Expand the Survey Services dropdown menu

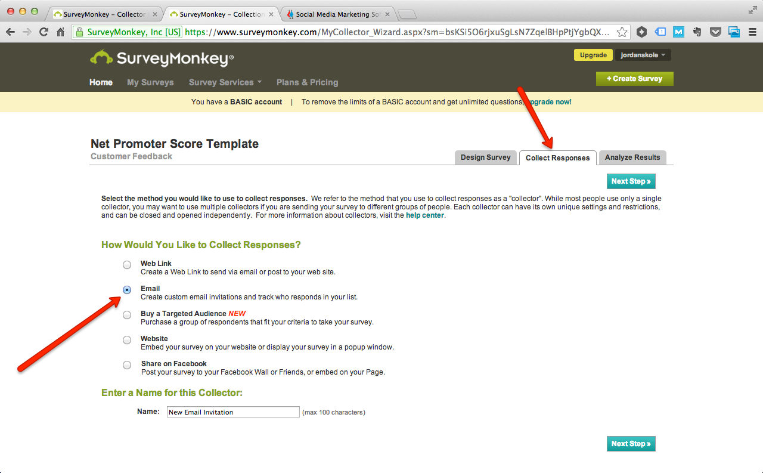coord(225,82)
